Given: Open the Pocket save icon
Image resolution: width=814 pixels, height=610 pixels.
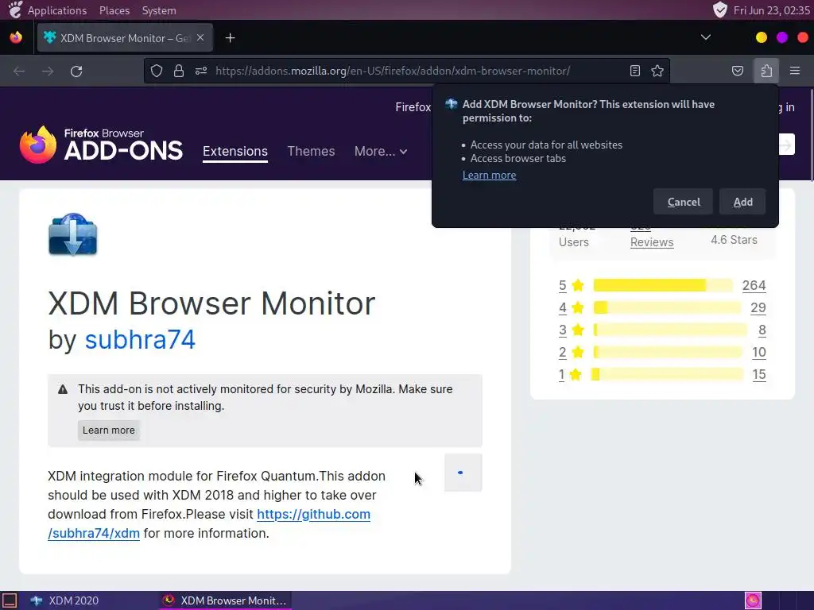Looking at the screenshot, I should pyautogui.click(x=737, y=71).
